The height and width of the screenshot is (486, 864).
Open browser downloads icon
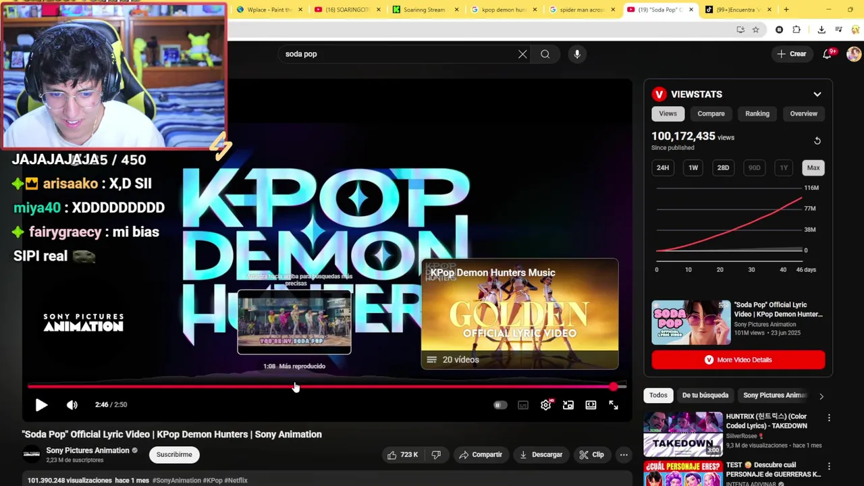coord(821,30)
